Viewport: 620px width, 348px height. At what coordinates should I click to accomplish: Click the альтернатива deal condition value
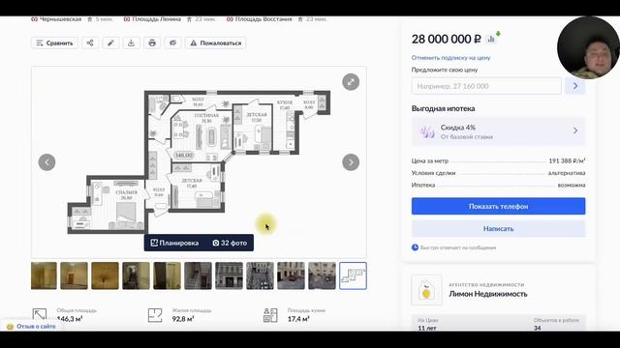coord(567,173)
